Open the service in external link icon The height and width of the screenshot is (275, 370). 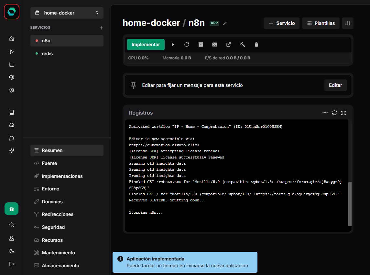coord(229,45)
